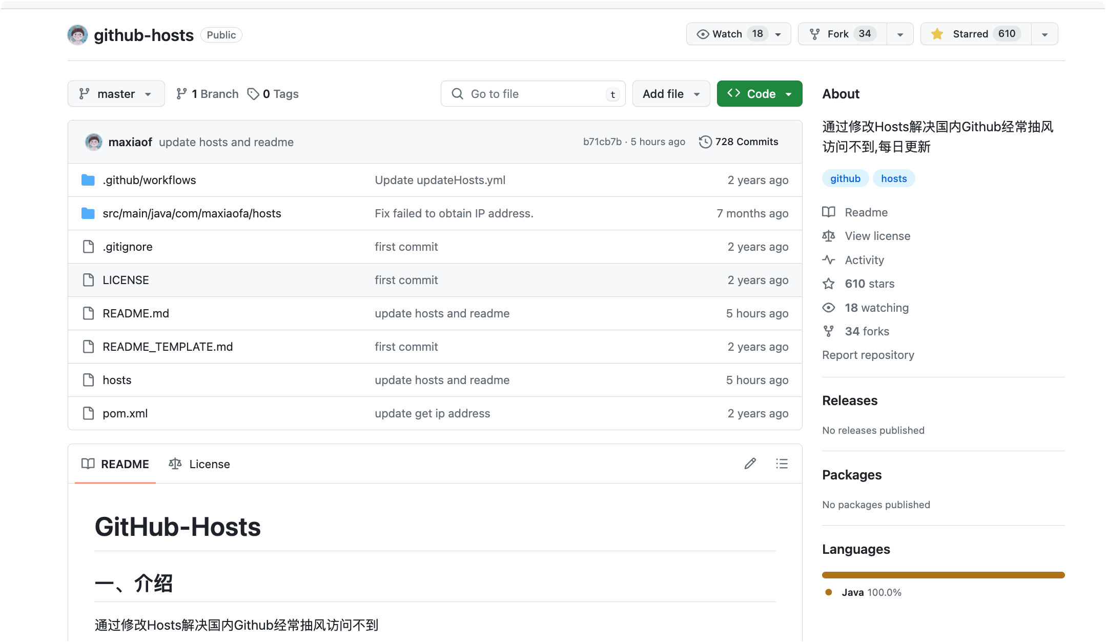Click the pencil edit README icon
The height and width of the screenshot is (642, 1106).
[750, 464]
